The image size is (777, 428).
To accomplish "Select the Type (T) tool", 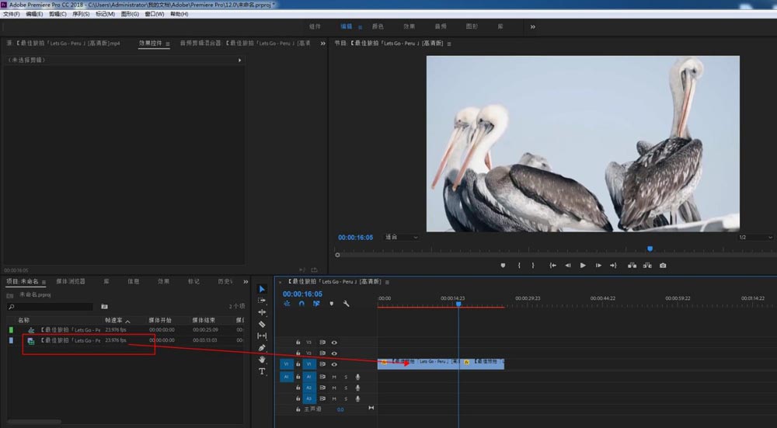I will pyautogui.click(x=262, y=372).
